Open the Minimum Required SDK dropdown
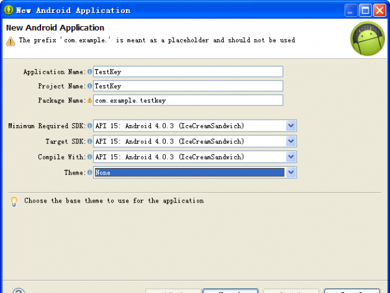Screen dimensions: 390x293 click(x=291, y=126)
